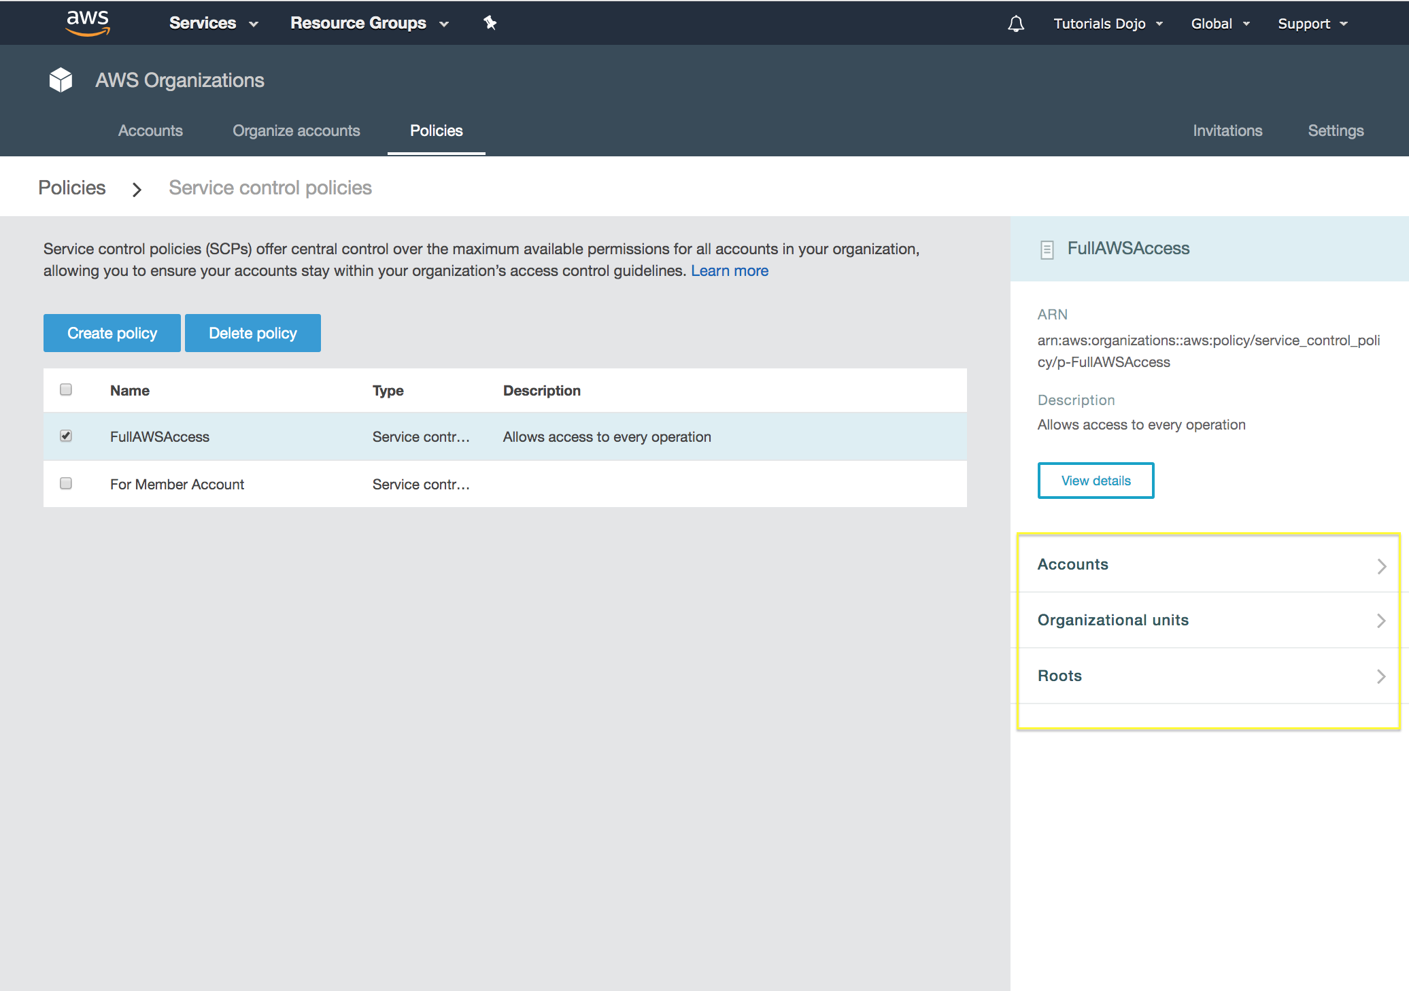
Task: Click the AWS logo
Action: coord(88,23)
